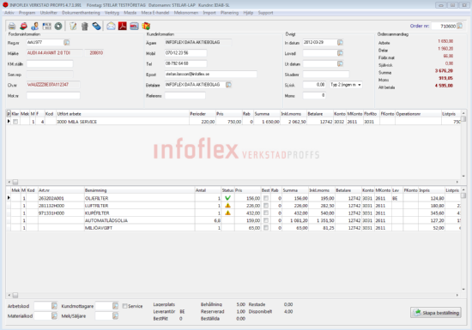Screen dimensions: 472x330
Task: Click warning status icon on KUPÉFILTER row
Action: click(x=227, y=213)
